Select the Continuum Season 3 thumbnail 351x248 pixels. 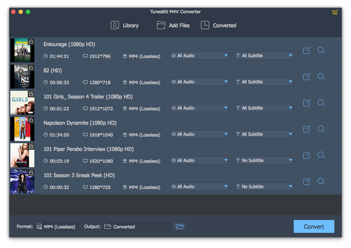[22, 181]
